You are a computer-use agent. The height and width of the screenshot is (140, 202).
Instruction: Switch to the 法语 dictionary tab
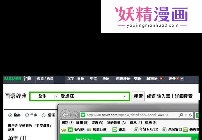point(106,79)
